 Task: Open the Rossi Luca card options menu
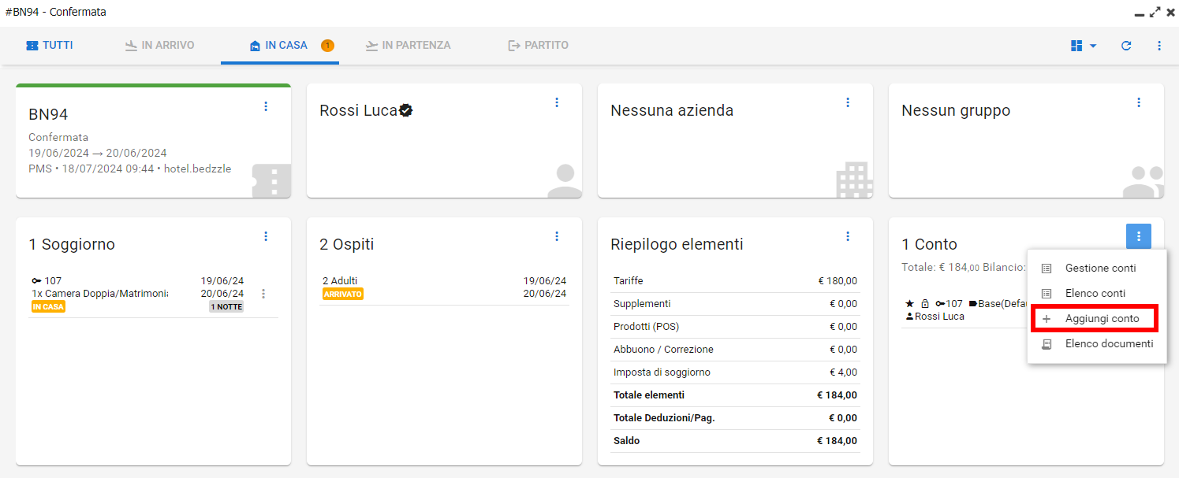(557, 102)
